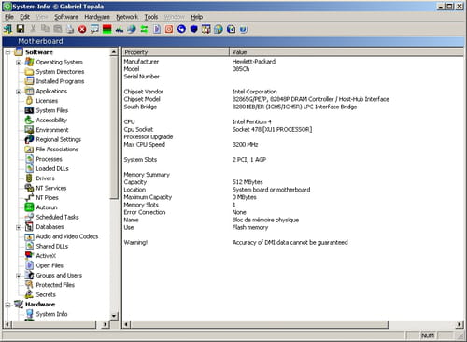Viewport: 467px width, 342px height.
Task: Open the Network menu
Action: [x=127, y=17]
